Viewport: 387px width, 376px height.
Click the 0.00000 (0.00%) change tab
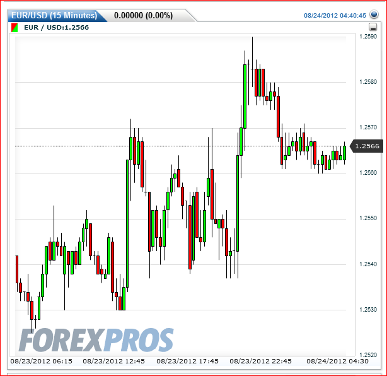click(x=144, y=16)
